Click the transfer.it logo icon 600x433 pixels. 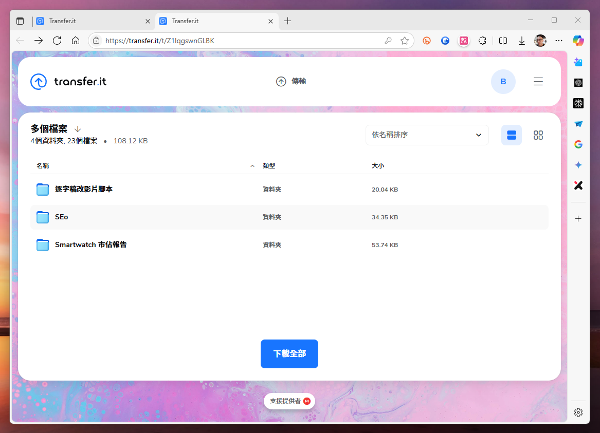(39, 82)
